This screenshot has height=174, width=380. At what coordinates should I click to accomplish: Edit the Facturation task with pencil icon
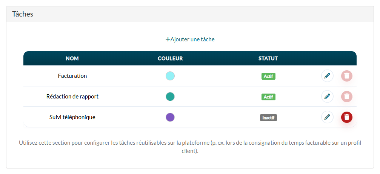(x=327, y=76)
